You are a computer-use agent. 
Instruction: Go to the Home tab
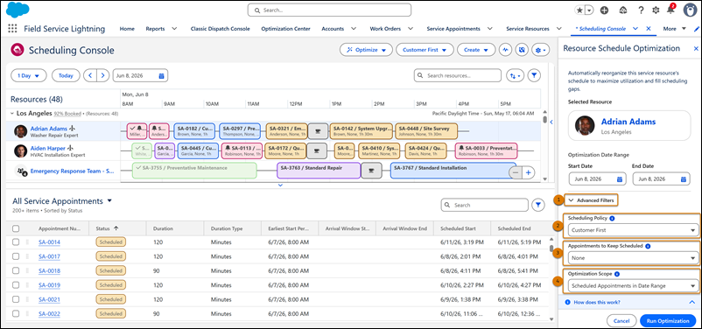tap(127, 29)
